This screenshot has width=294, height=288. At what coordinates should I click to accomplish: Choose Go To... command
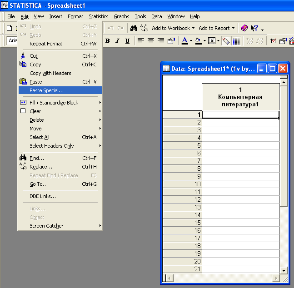60,184
